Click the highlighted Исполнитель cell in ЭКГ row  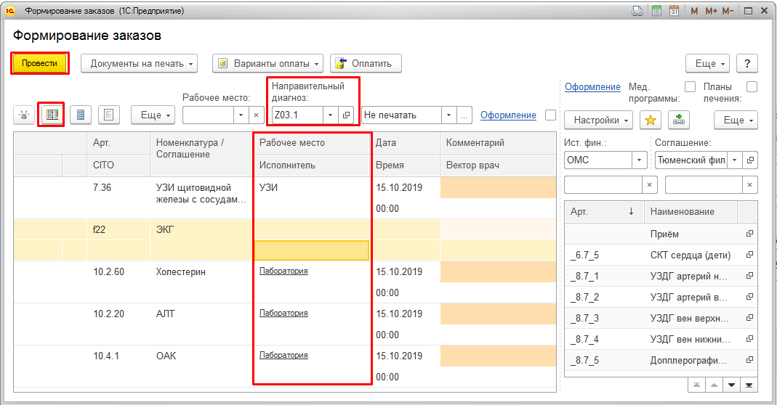tap(311, 250)
